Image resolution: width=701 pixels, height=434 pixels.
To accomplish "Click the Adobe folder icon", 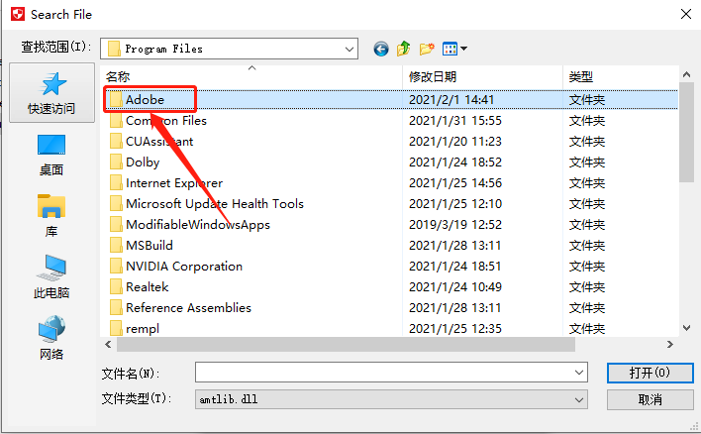I will click(x=116, y=99).
